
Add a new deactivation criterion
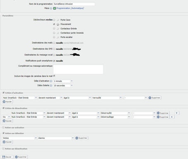pos(7,121)
